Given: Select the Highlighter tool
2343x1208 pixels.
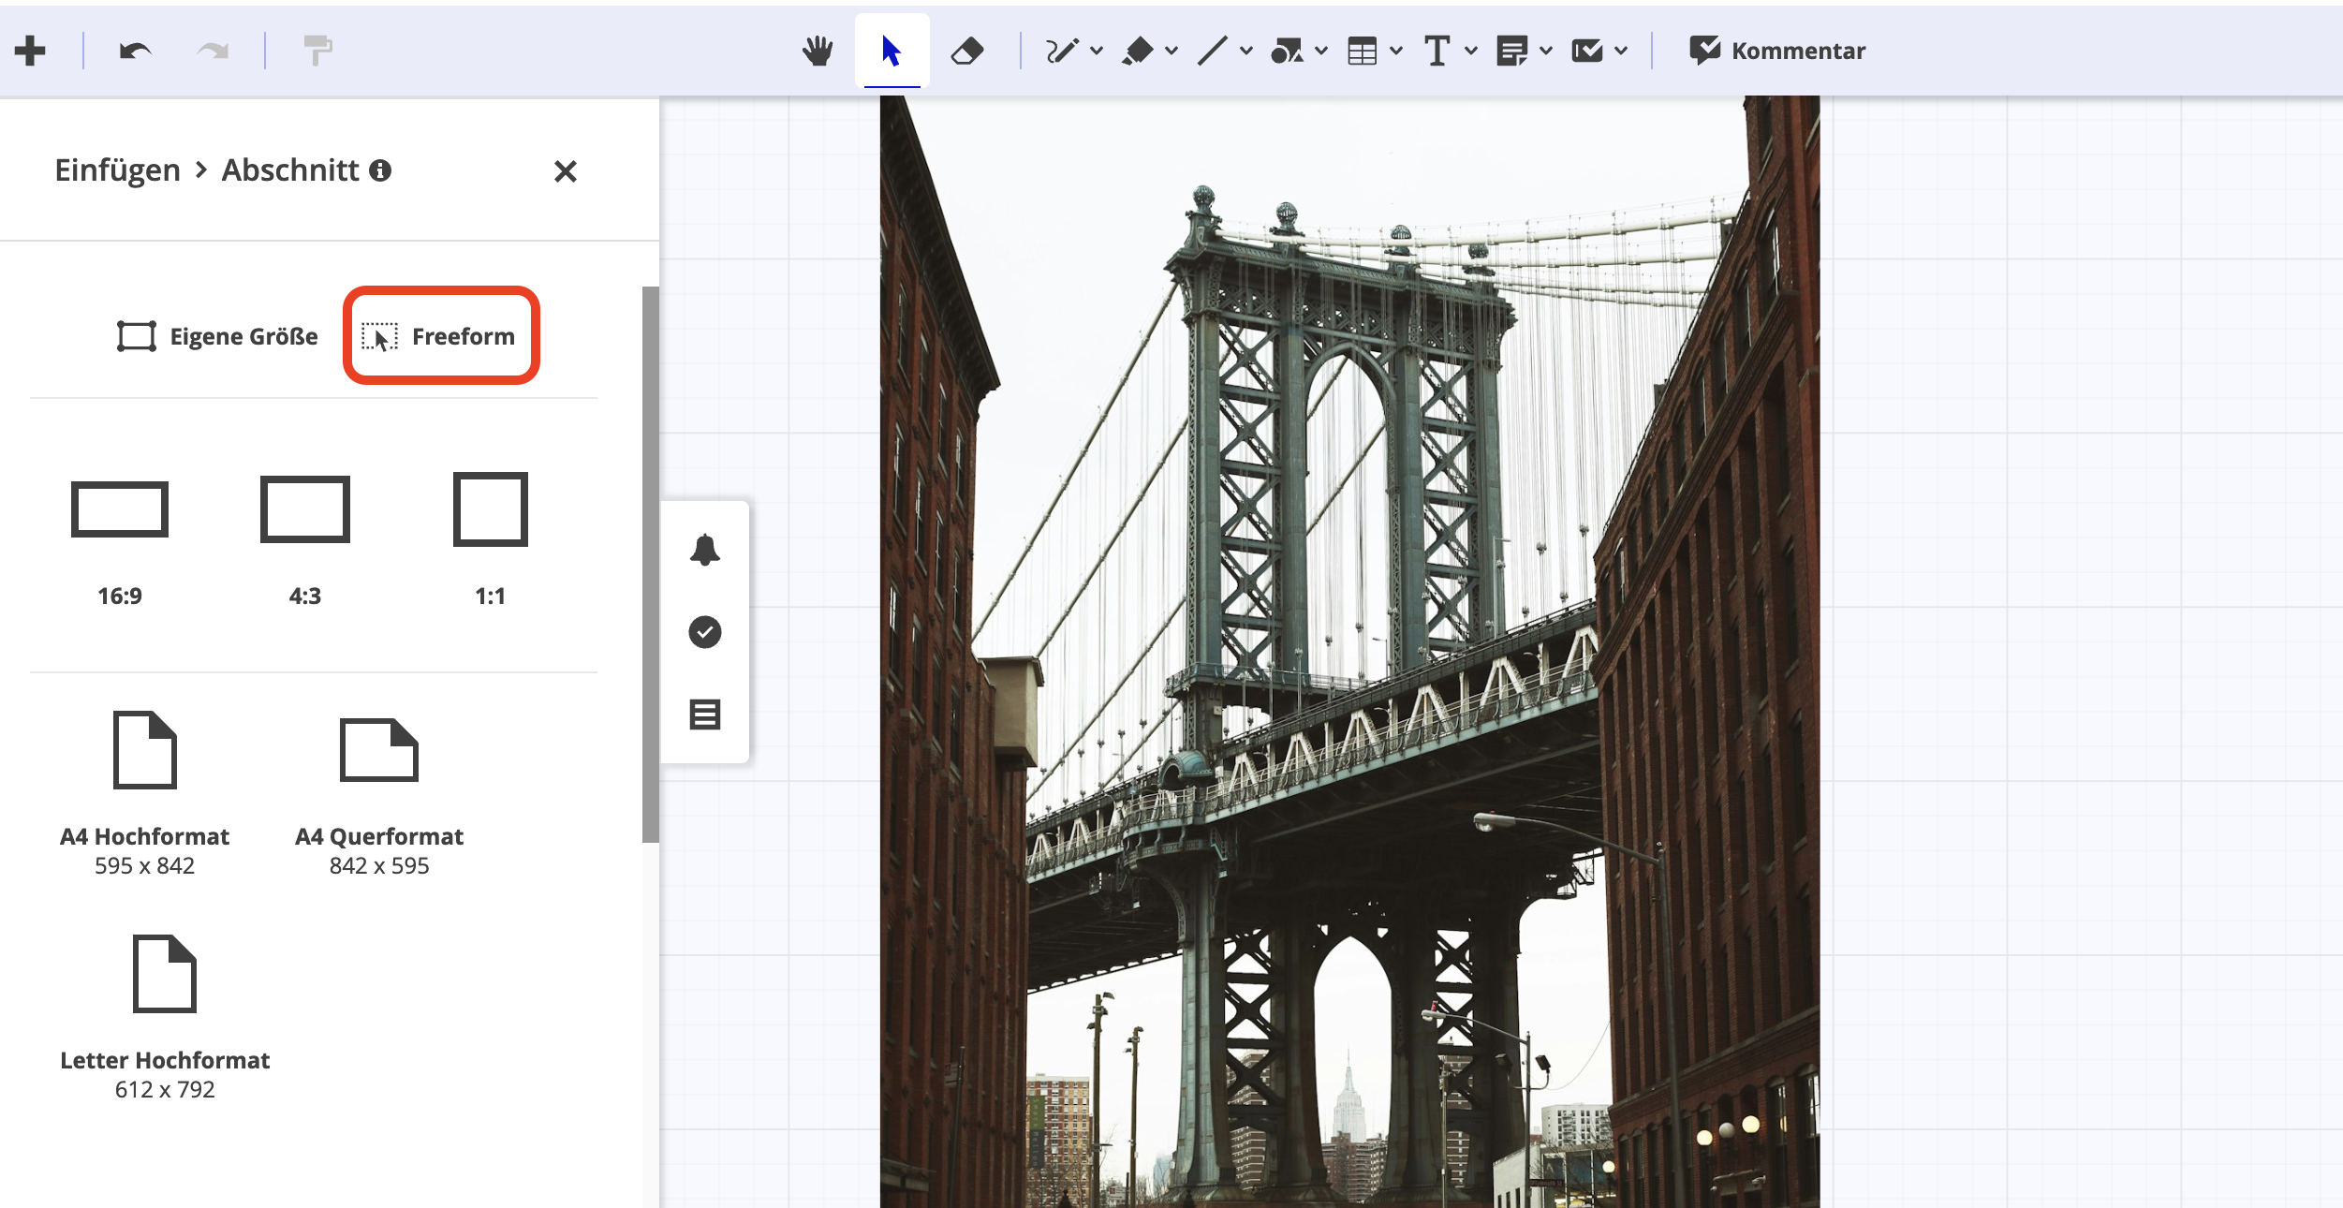Looking at the screenshot, I should 1139,49.
